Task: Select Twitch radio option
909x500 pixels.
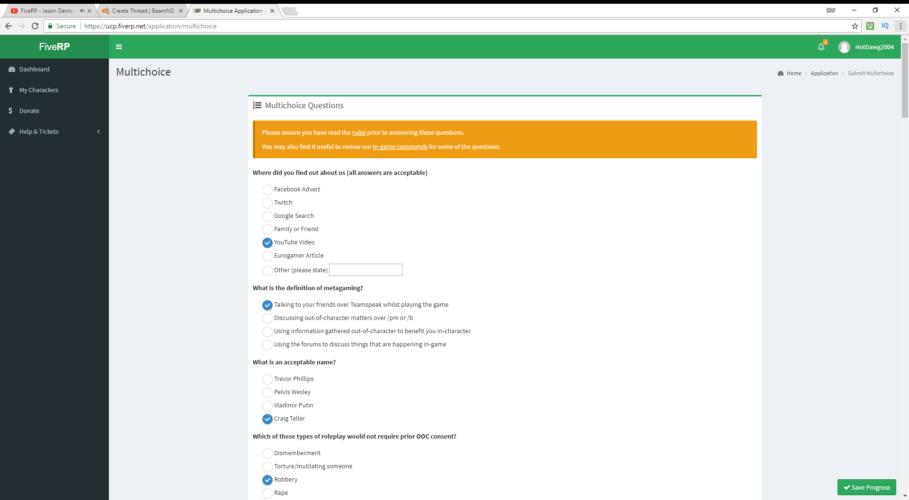Action: (x=267, y=203)
